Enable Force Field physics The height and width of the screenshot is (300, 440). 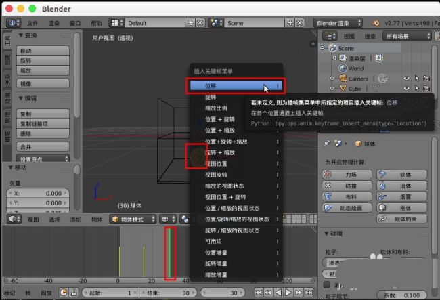pyautogui.click(x=347, y=175)
